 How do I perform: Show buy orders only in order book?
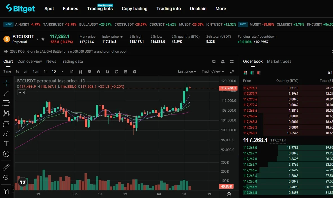(x=252, y=73)
